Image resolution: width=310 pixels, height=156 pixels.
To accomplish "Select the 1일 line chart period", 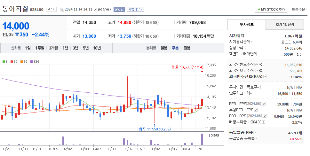I will coord(28,48).
